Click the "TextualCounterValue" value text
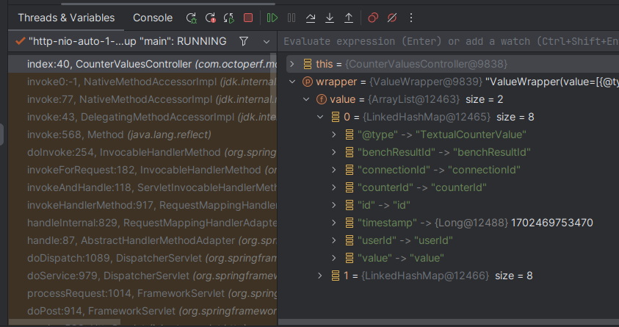Screen dimensions: 619x327 coord(471,134)
